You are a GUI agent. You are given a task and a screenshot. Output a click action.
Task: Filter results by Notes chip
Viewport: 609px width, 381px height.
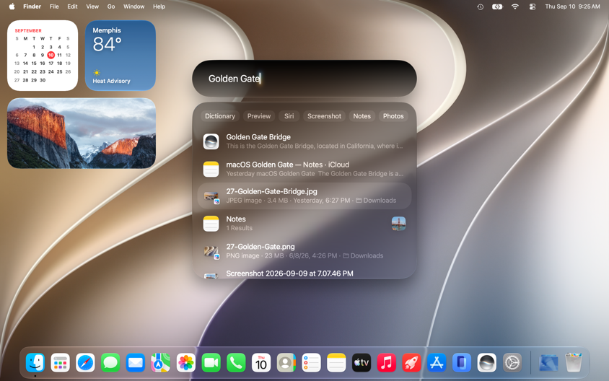362,116
